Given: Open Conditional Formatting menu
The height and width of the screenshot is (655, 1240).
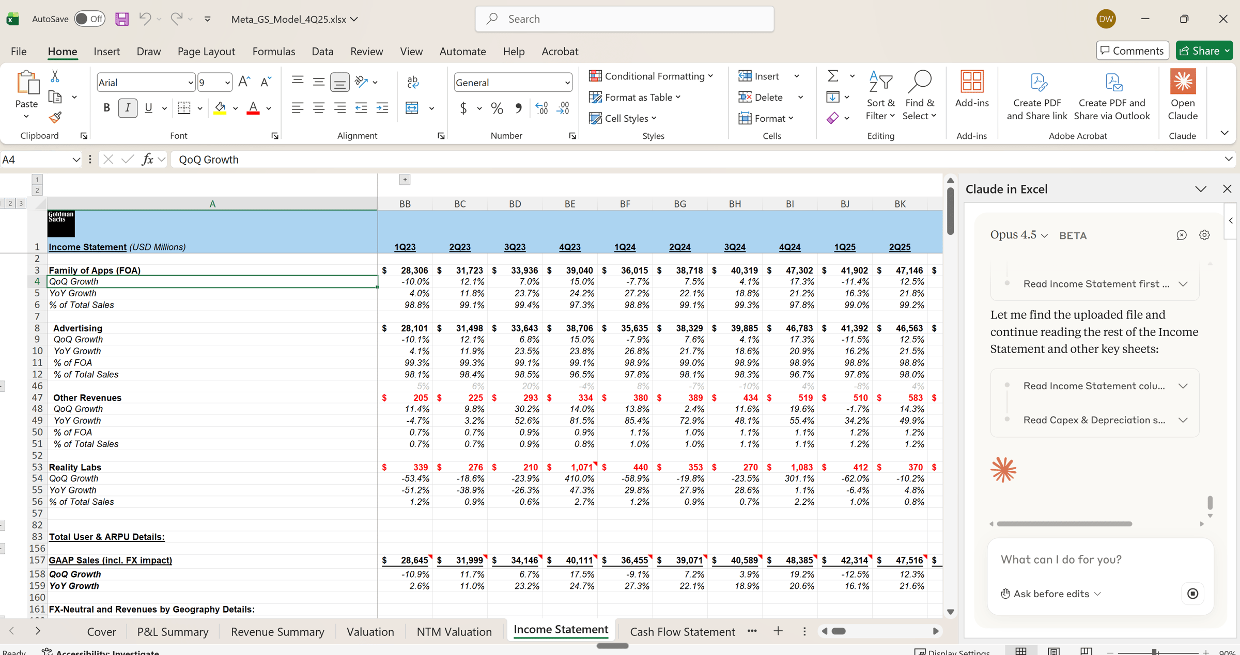Looking at the screenshot, I should [651, 76].
